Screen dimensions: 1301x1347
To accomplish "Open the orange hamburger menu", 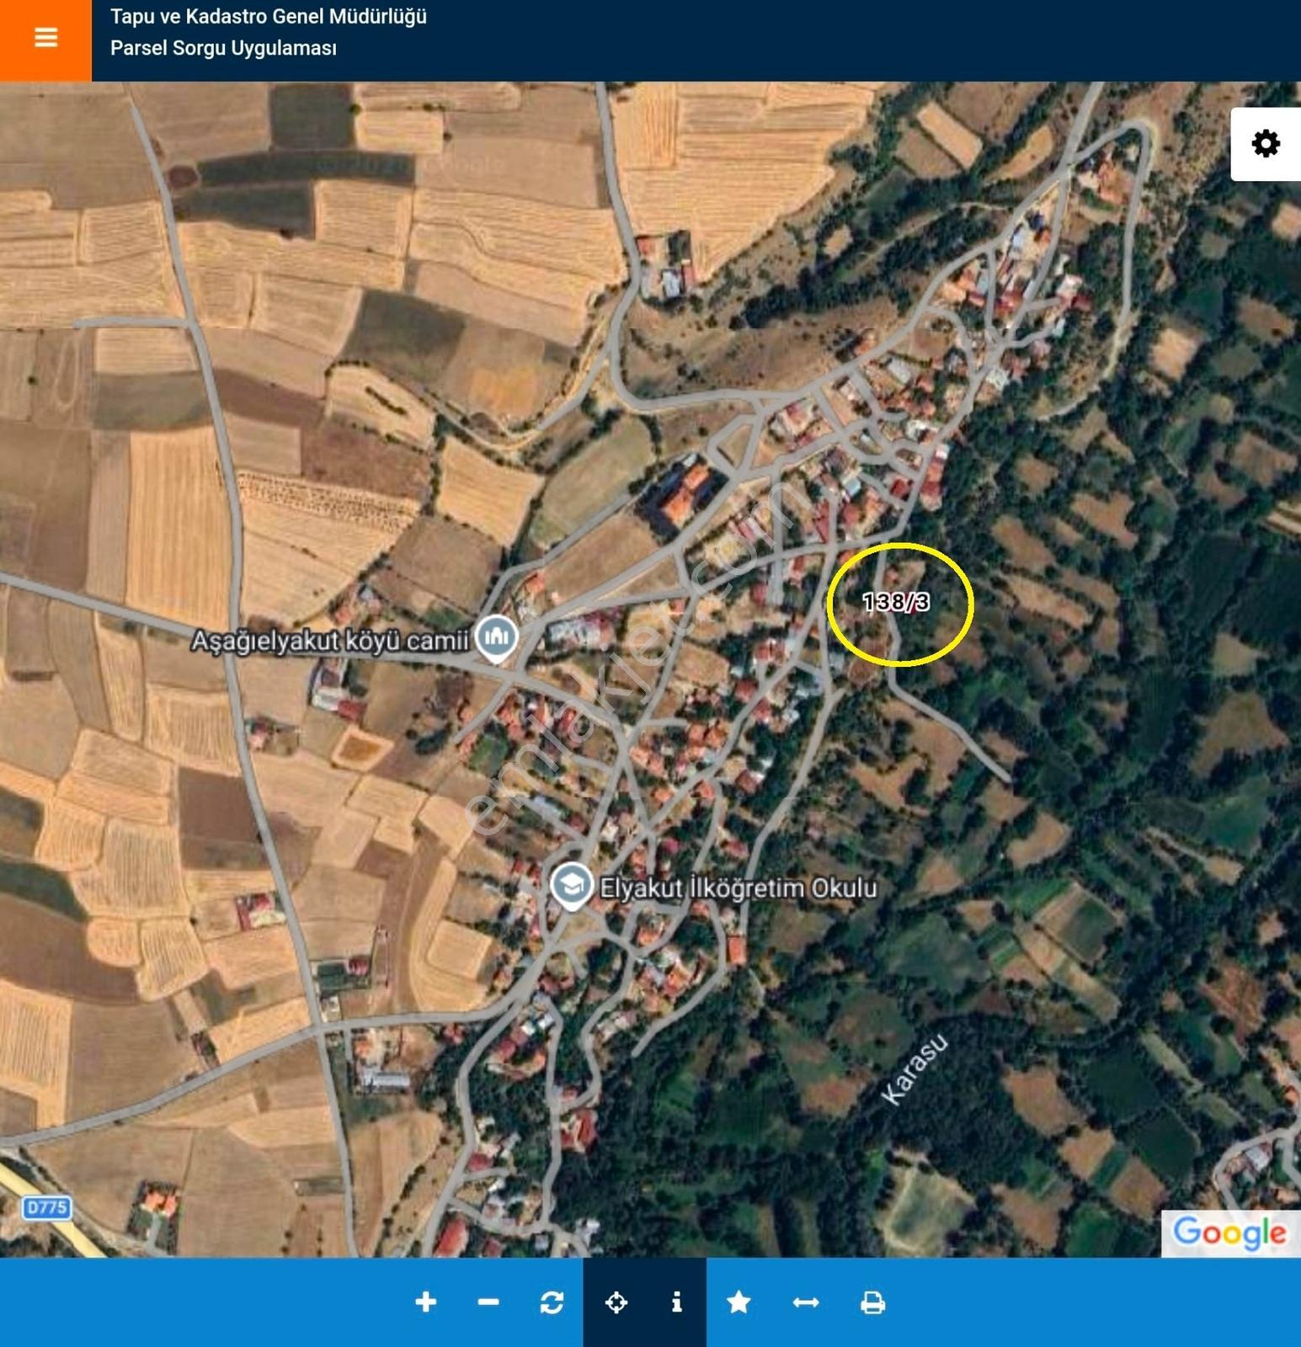I will (x=45, y=38).
